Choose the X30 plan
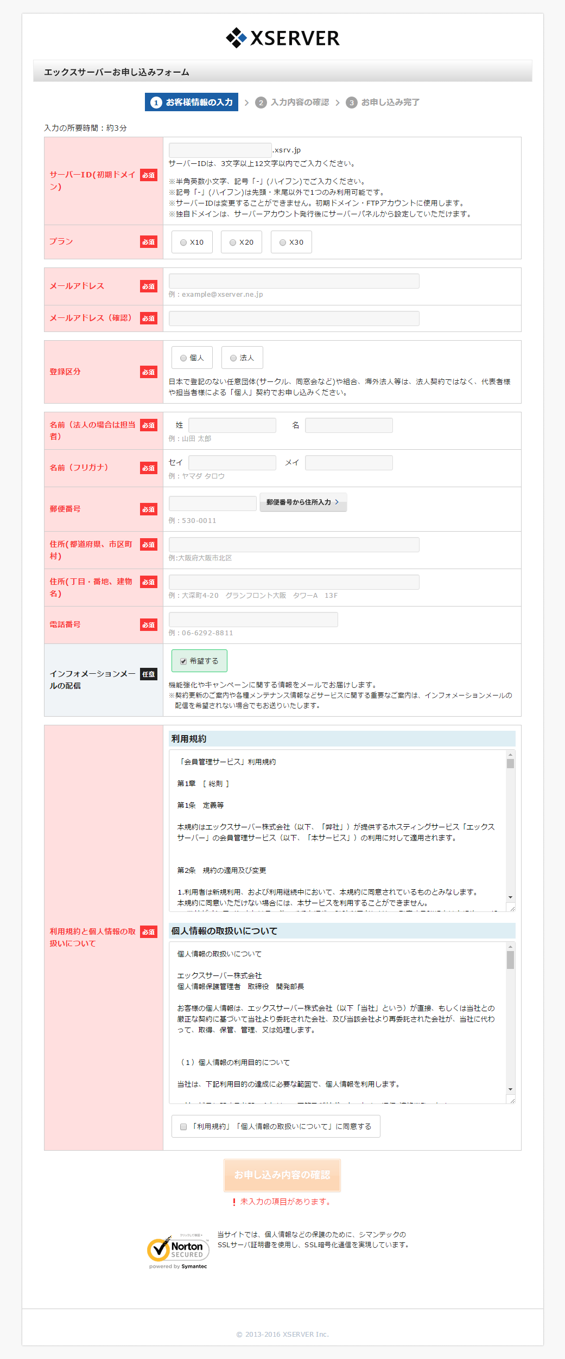The width and height of the screenshot is (565, 1359). pyautogui.click(x=283, y=243)
